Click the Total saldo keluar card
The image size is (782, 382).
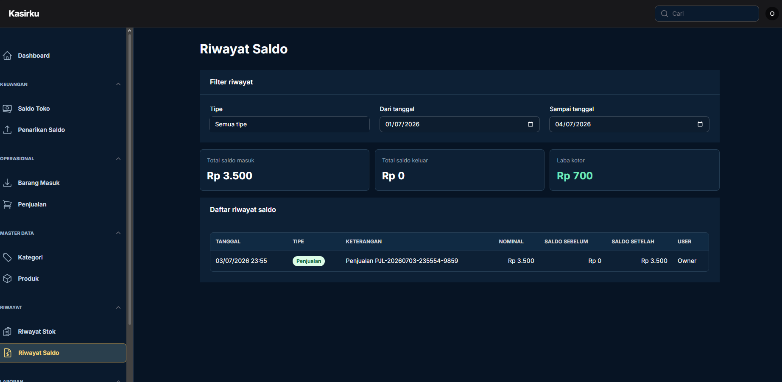click(x=460, y=170)
